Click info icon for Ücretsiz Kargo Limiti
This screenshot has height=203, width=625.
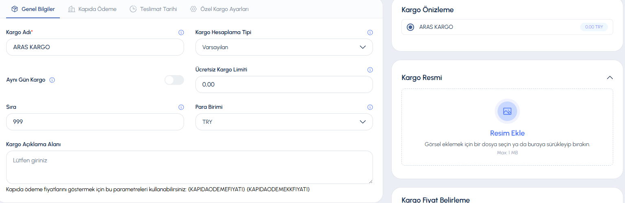point(370,70)
